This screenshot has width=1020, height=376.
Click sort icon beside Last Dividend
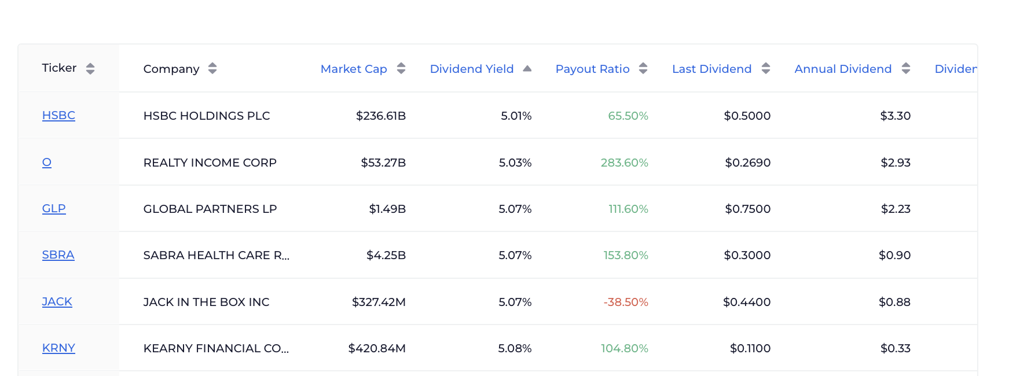765,69
